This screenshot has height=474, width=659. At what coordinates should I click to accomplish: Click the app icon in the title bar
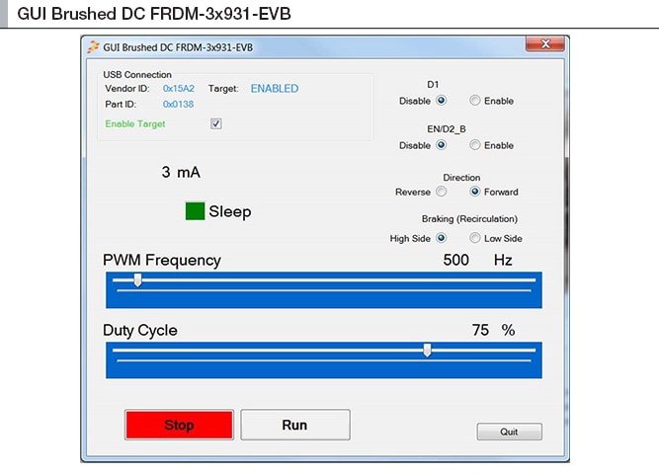pos(94,46)
